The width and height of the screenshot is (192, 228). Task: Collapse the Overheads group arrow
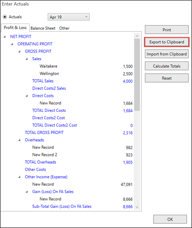point(19,140)
